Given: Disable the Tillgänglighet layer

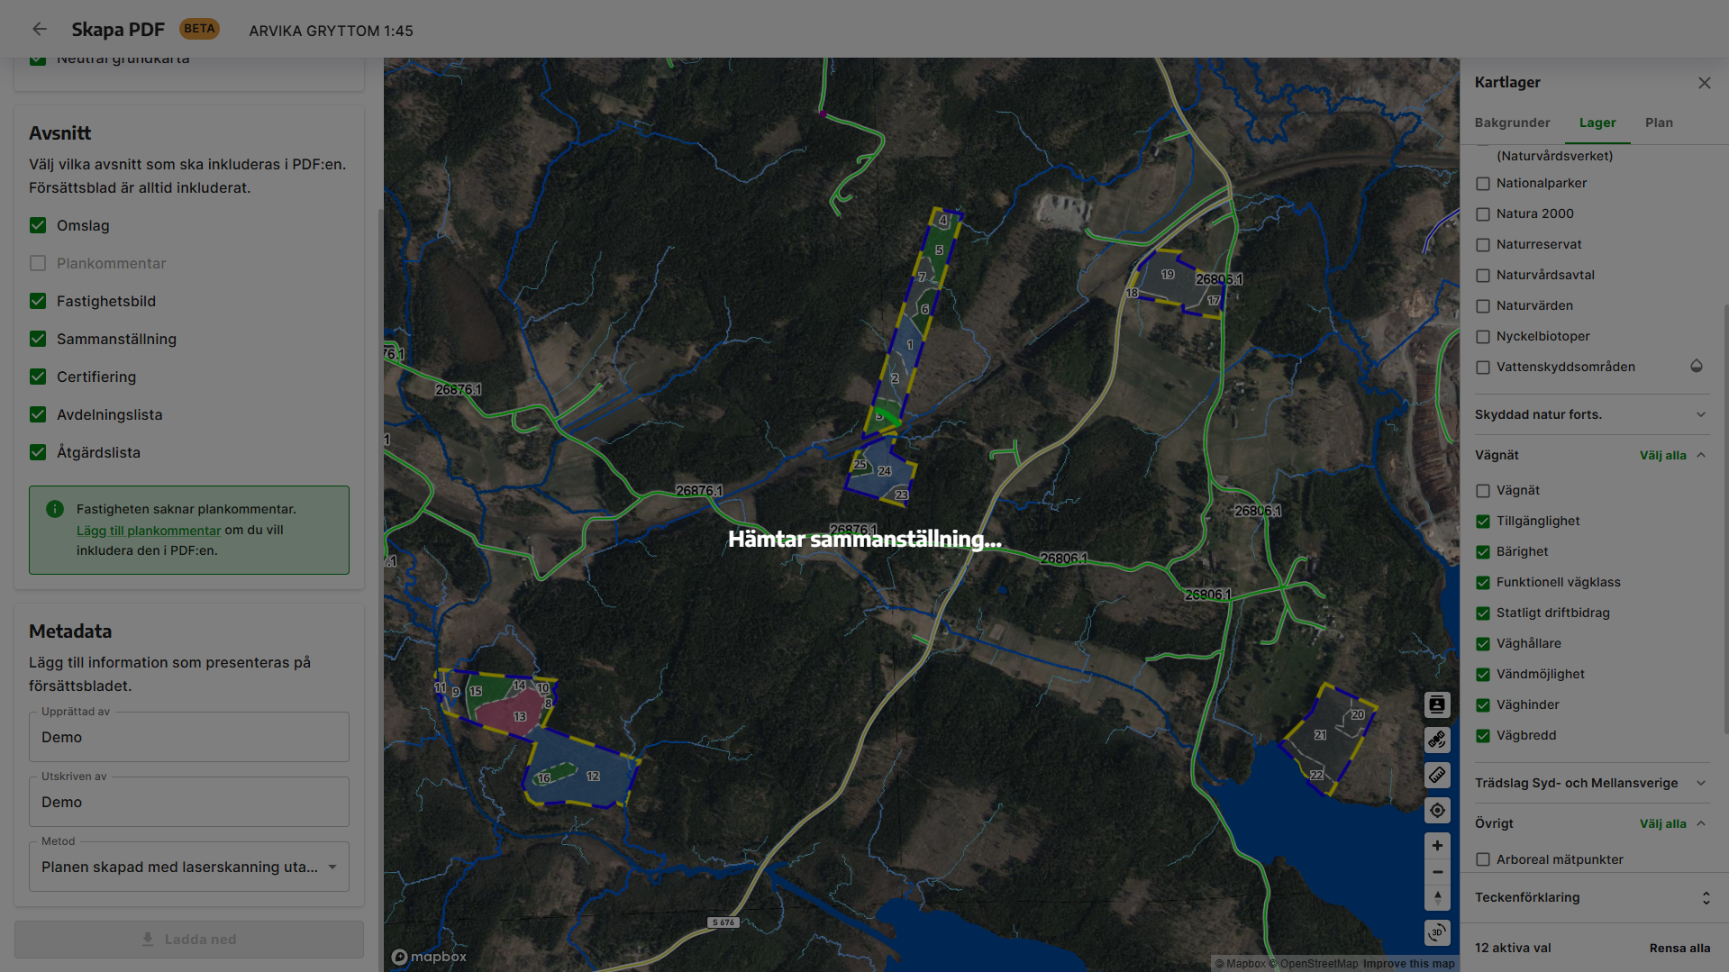Looking at the screenshot, I should coord(1483,522).
